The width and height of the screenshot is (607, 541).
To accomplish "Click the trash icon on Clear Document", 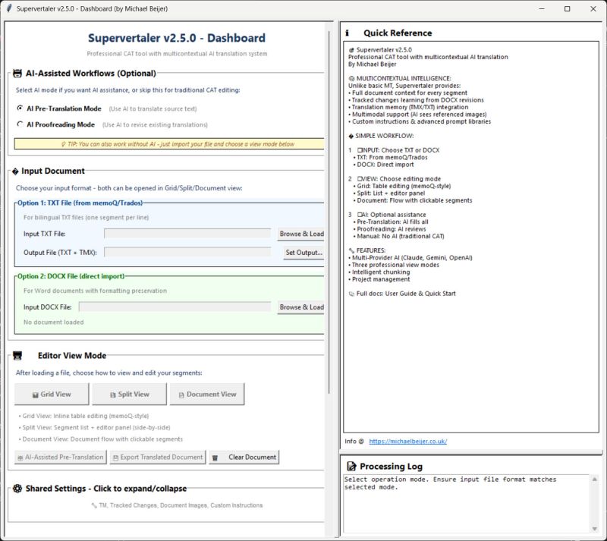I will 215,458.
